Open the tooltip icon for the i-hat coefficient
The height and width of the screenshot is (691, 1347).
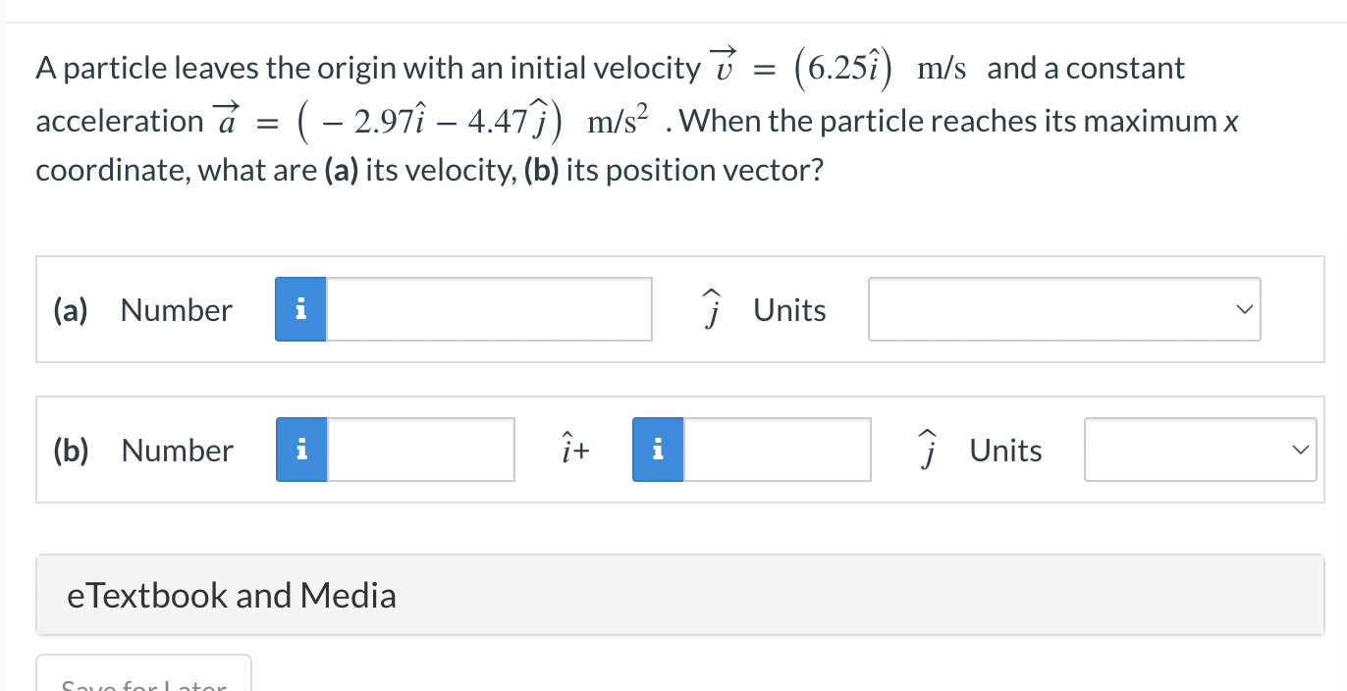[x=300, y=450]
